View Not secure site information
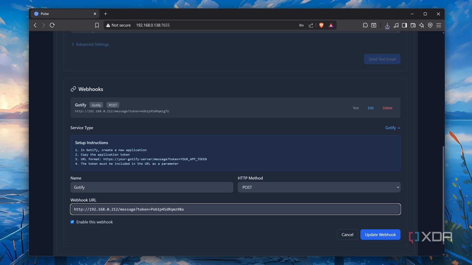This screenshot has width=472, height=265. [118, 25]
